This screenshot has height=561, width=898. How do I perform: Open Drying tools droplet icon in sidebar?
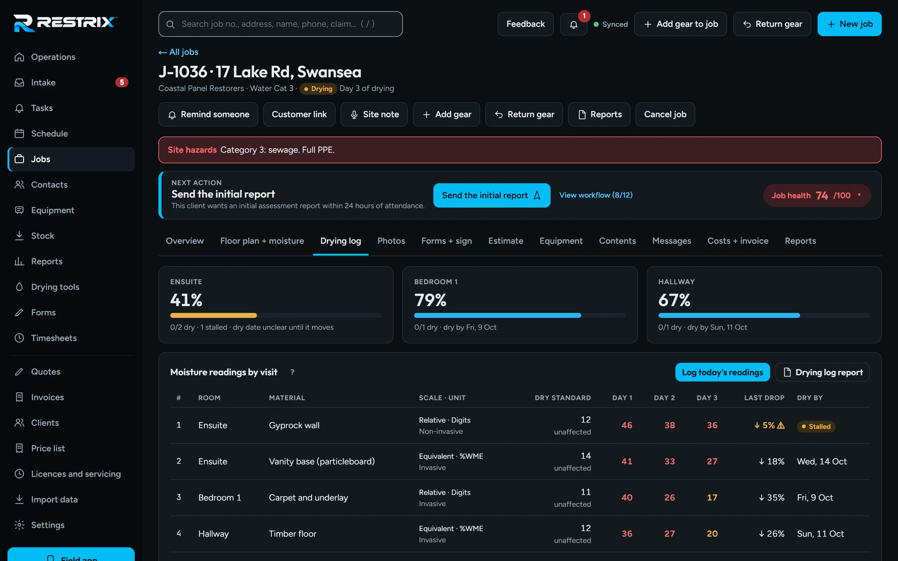pos(19,287)
